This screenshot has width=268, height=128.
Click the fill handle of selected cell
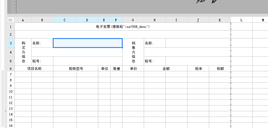pos(122,48)
